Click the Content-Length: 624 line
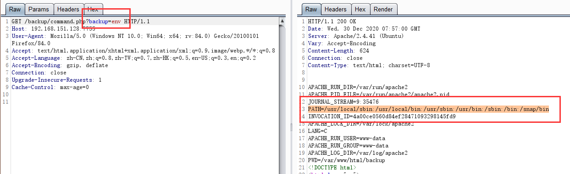Image resolution: width=570 pixels, height=174 pixels. (338, 51)
